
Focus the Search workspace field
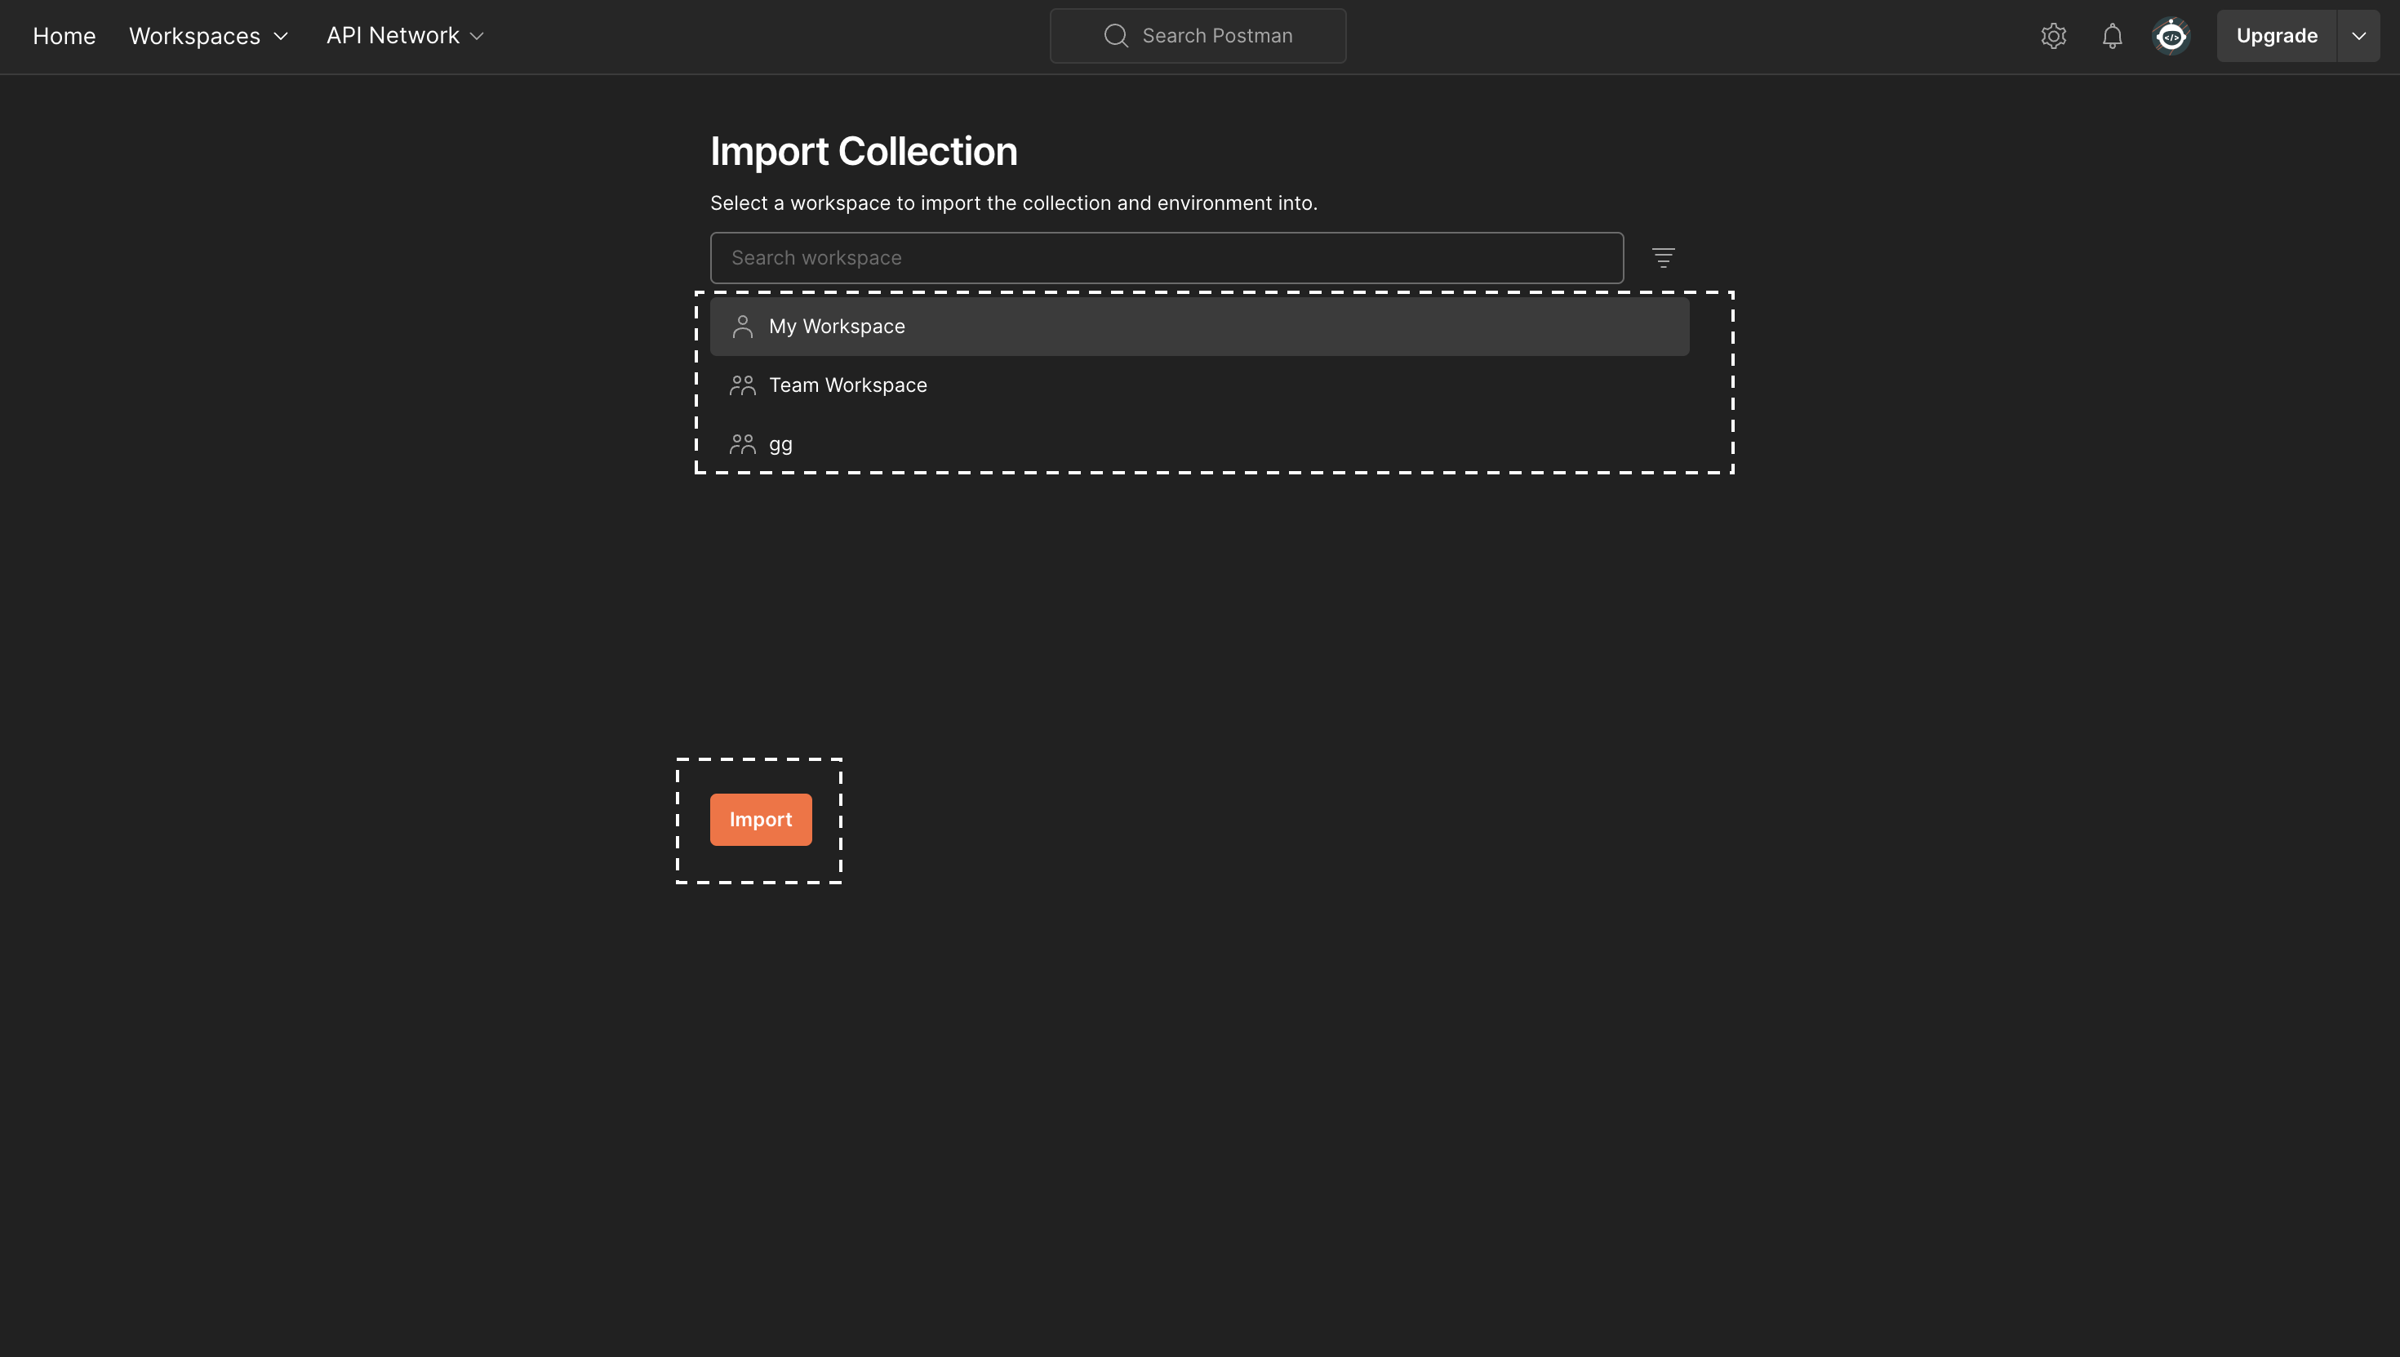[x=1167, y=257]
